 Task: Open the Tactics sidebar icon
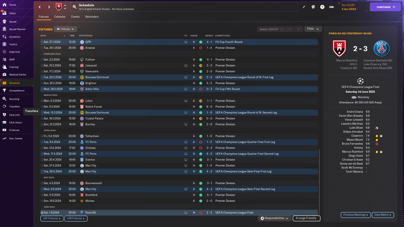click(4, 44)
